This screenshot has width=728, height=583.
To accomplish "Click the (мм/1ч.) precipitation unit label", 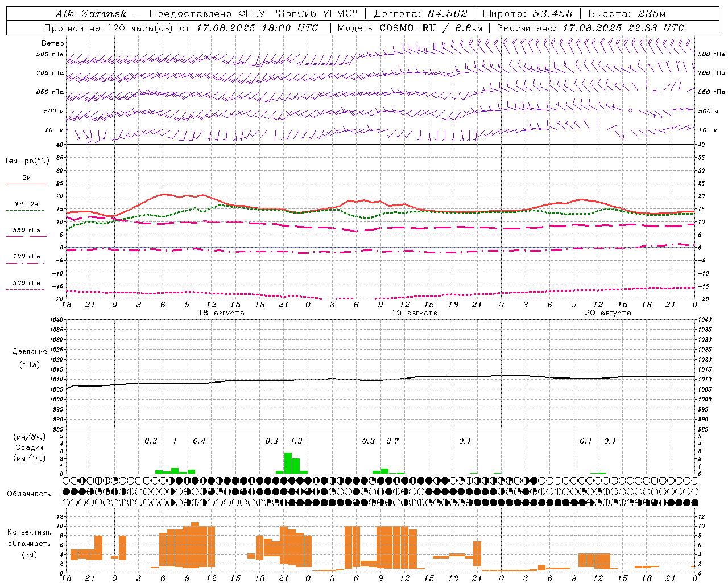I will 29,458.
